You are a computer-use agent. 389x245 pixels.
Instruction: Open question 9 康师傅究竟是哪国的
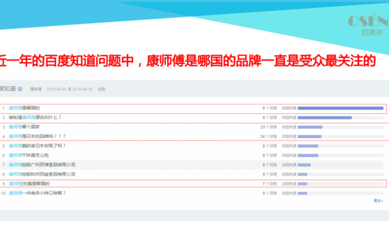click(x=29, y=183)
